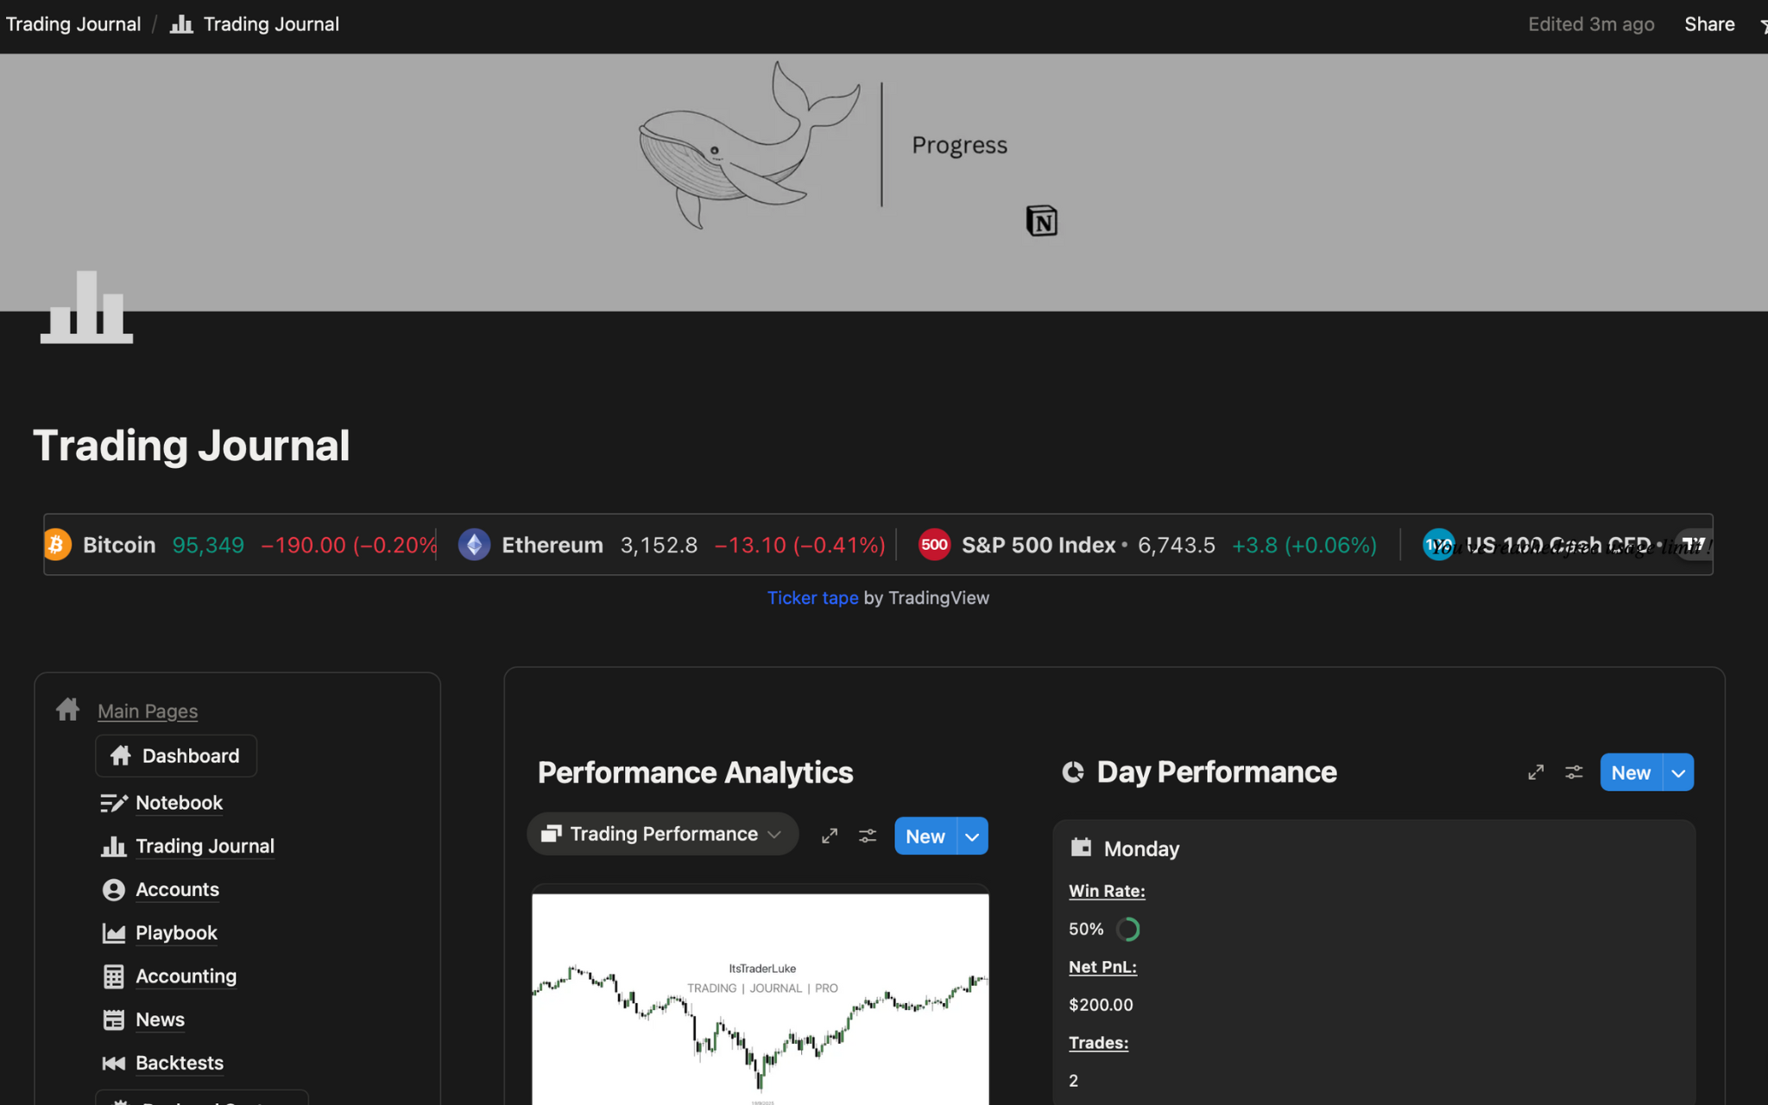Open filter settings for Day Performance

1573,773
